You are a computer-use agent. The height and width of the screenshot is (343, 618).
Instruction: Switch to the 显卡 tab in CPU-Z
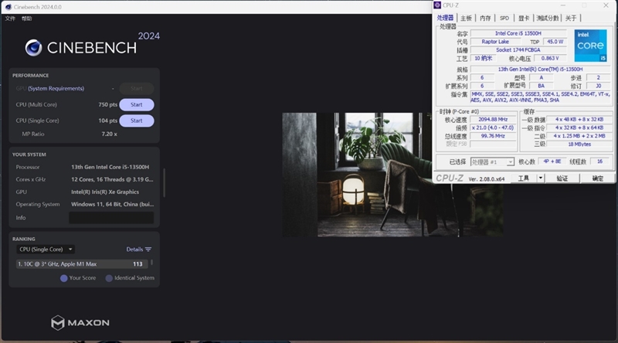tap(524, 18)
